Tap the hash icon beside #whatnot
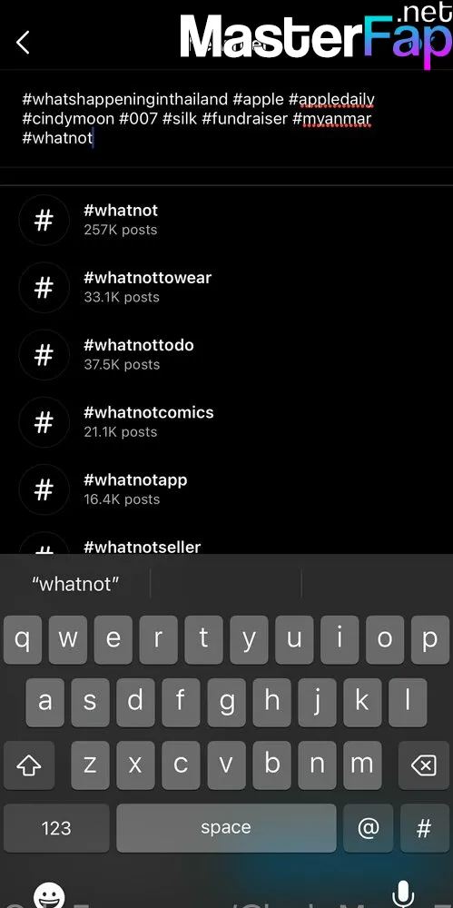Image resolution: width=453 pixels, height=908 pixels. (x=44, y=220)
